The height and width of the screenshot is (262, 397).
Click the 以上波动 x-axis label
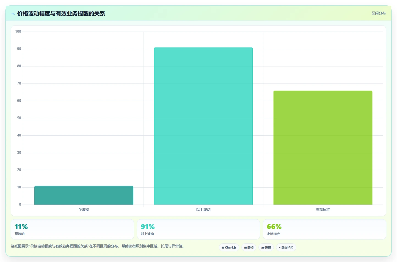(203, 210)
